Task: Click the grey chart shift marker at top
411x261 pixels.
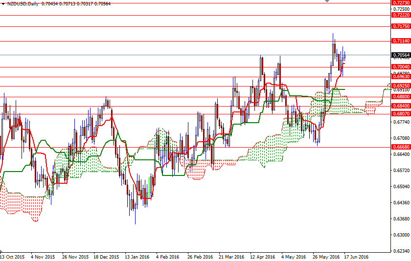Action: coord(327,1)
